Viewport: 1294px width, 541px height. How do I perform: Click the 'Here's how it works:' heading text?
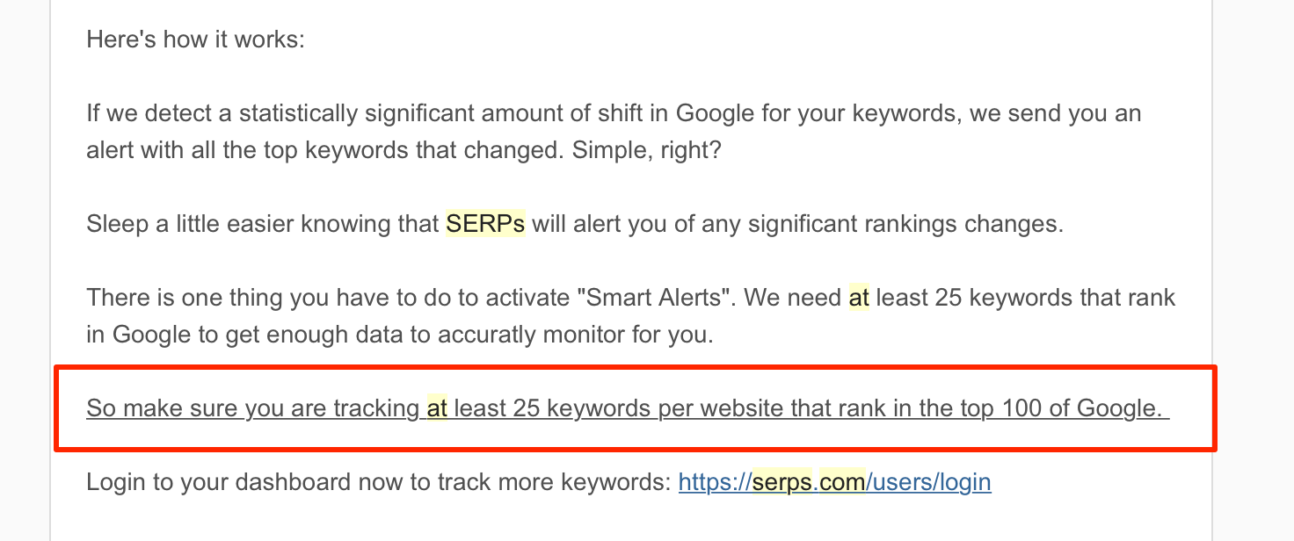click(x=195, y=40)
